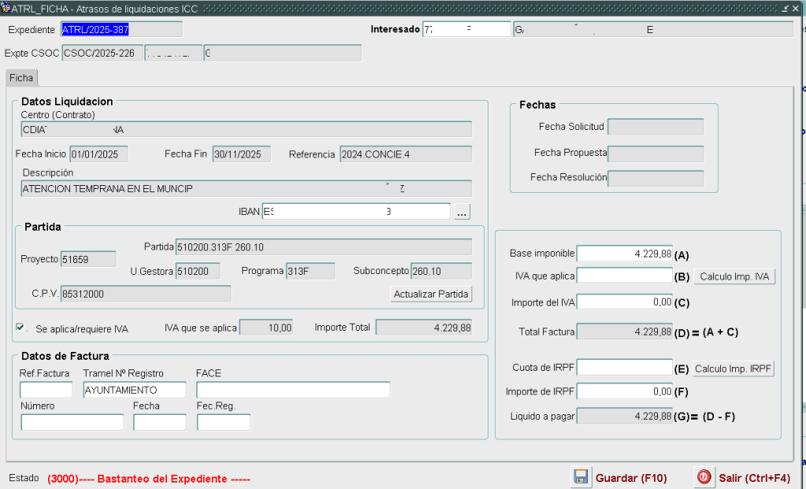The image size is (806, 489).
Task: Switch to the Ficha tab
Action: [x=21, y=78]
